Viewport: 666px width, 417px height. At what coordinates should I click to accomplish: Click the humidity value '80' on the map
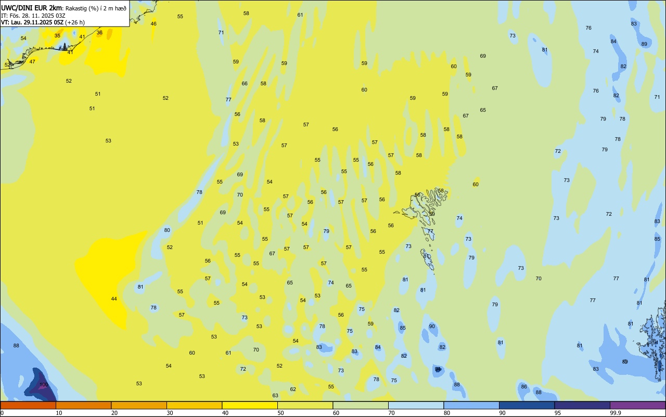pos(167,230)
